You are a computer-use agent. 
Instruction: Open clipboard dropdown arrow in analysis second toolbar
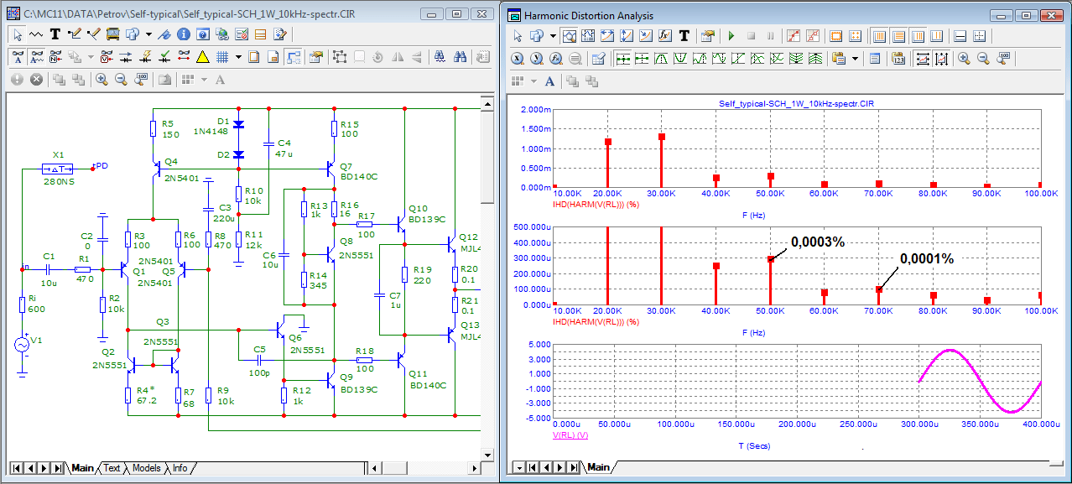[855, 58]
